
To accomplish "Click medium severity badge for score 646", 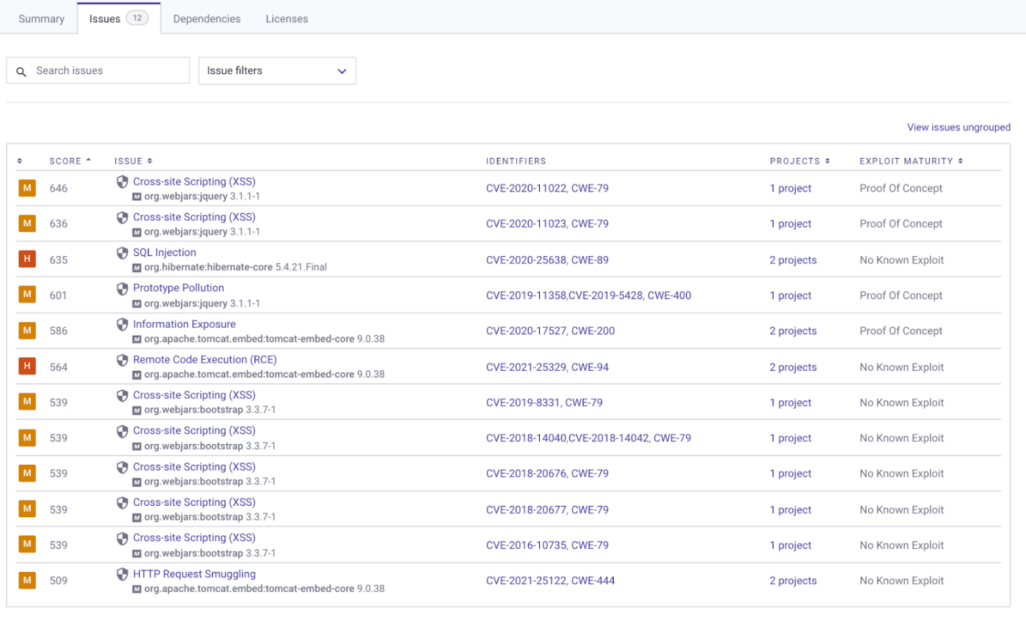I will click(27, 188).
